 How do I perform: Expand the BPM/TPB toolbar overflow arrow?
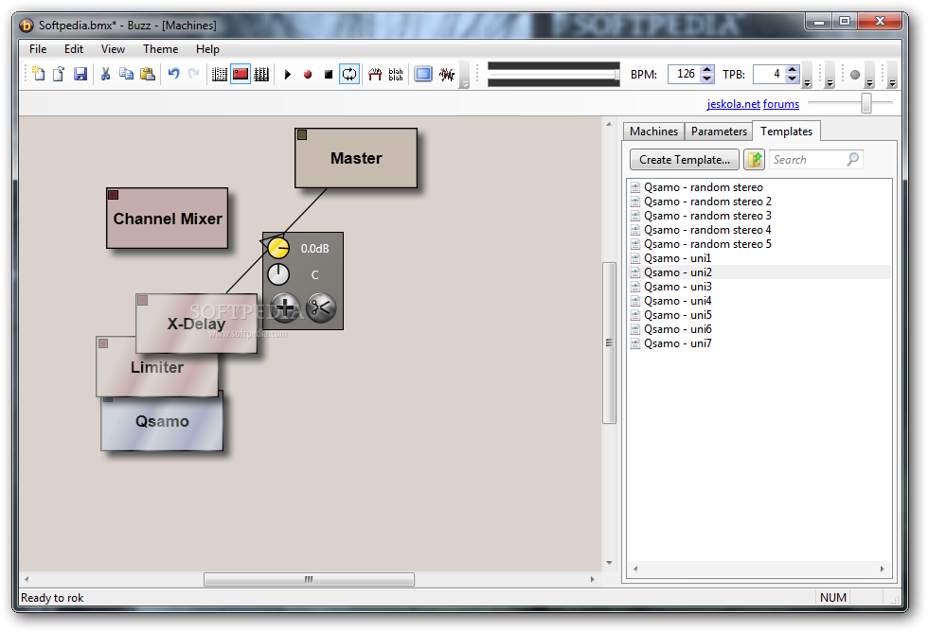pyautogui.click(x=807, y=82)
